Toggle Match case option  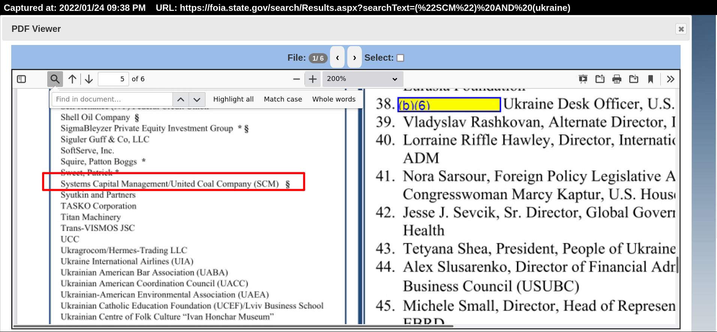coord(283,99)
